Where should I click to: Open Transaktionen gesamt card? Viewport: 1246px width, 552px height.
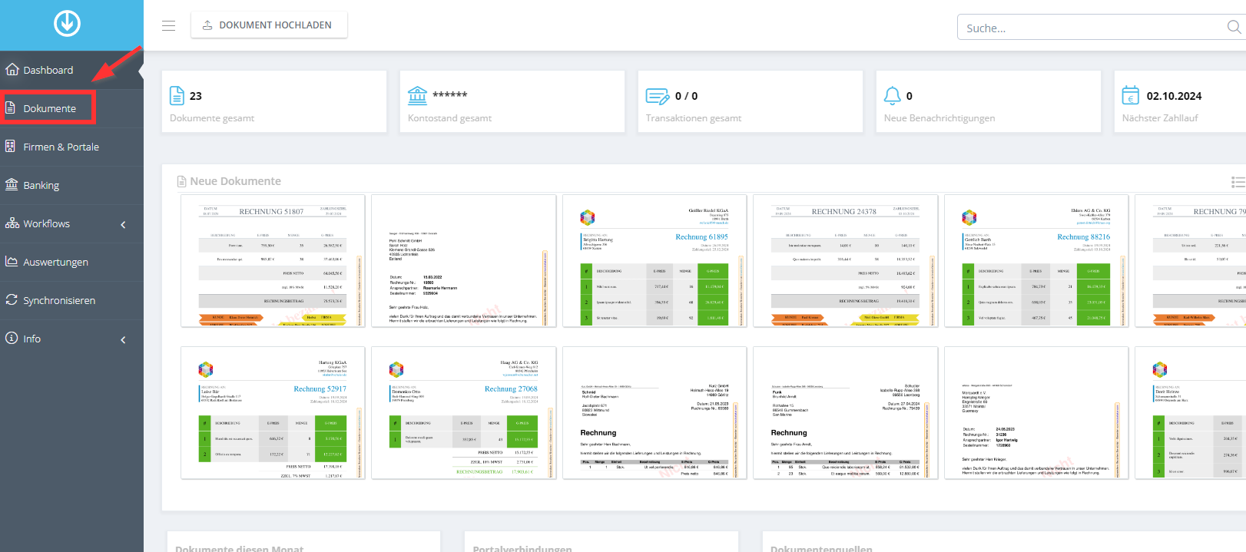751,101
